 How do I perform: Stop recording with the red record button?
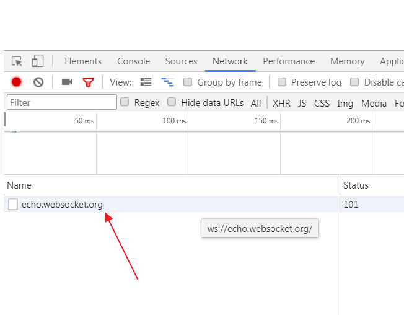(16, 82)
